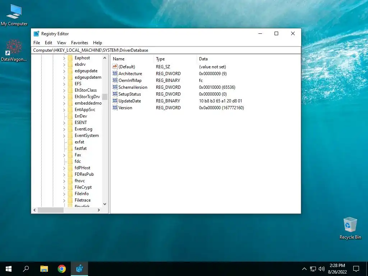This screenshot has height=276, width=368.
Task: Click the Name column header
Action: click(x=132, y=59)
